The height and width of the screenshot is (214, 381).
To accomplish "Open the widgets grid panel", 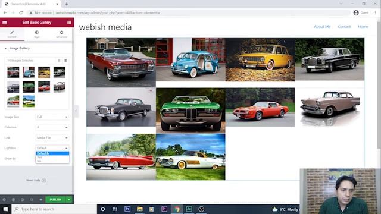I will click(69, 23).
